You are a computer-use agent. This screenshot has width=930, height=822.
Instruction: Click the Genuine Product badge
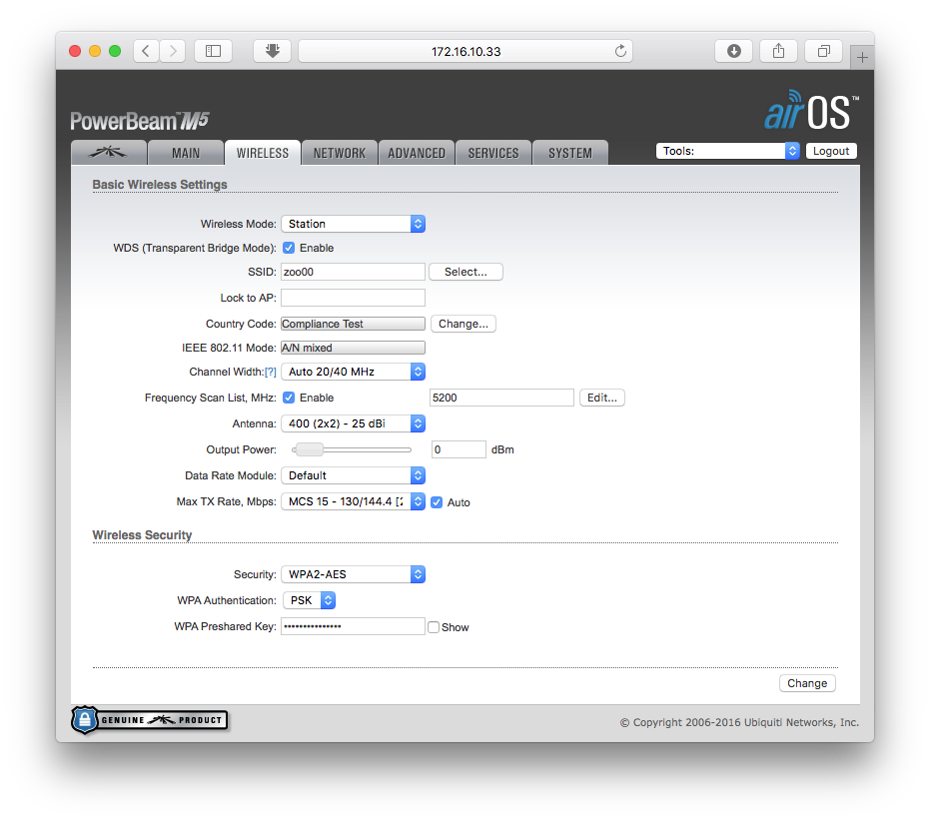click(x=150, y=720)
